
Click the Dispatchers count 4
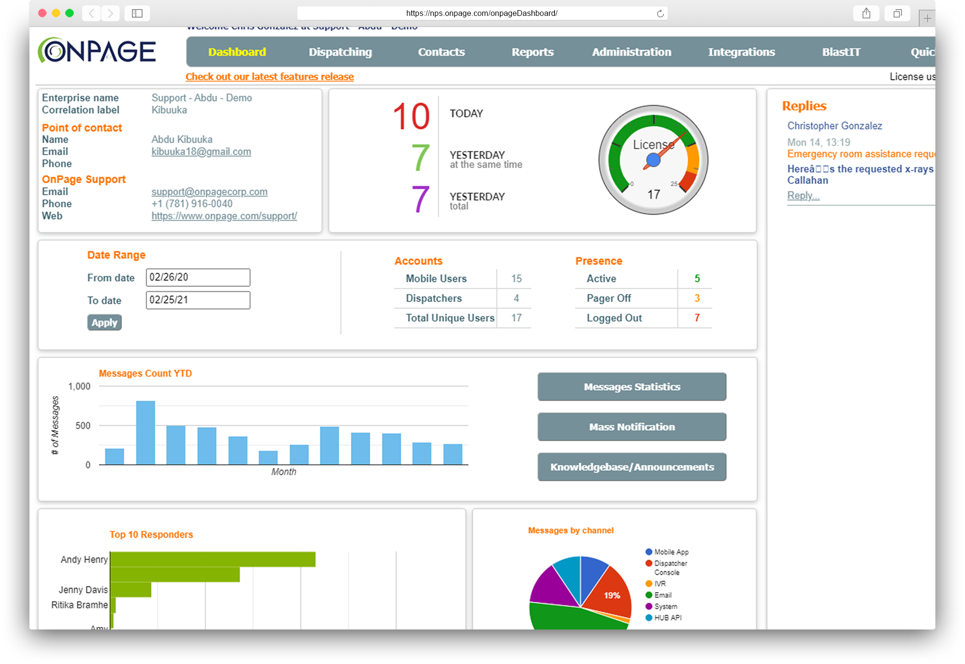coord(516,298)
